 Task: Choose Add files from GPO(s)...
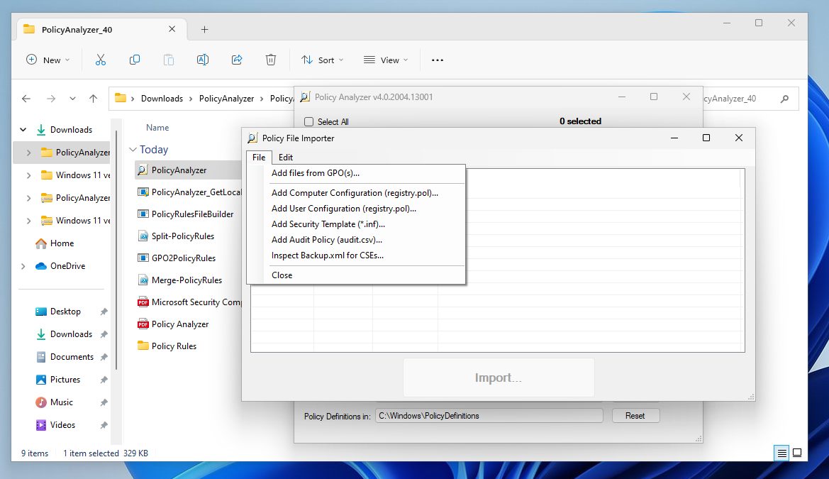[x=316, y=173]
